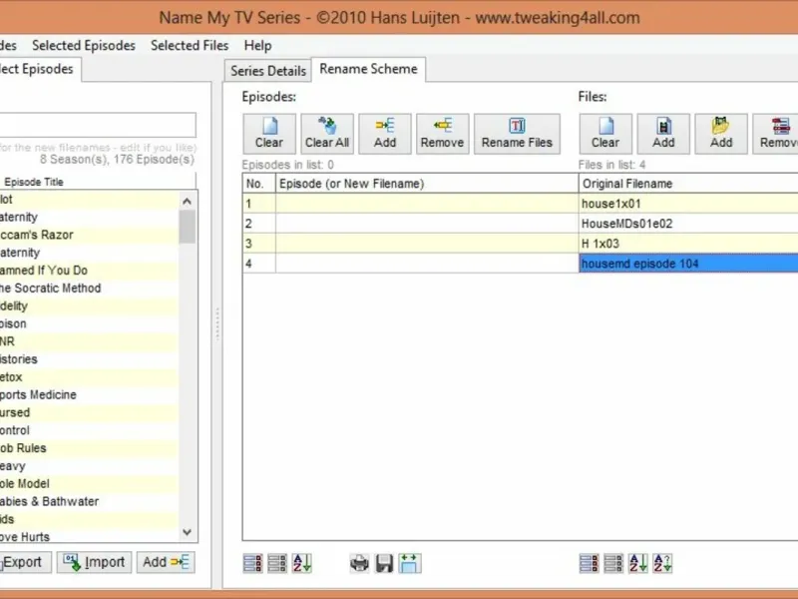Click row number 4 in rename table
The height and width of the screenshot is (599, 798).
pos(259,264)
